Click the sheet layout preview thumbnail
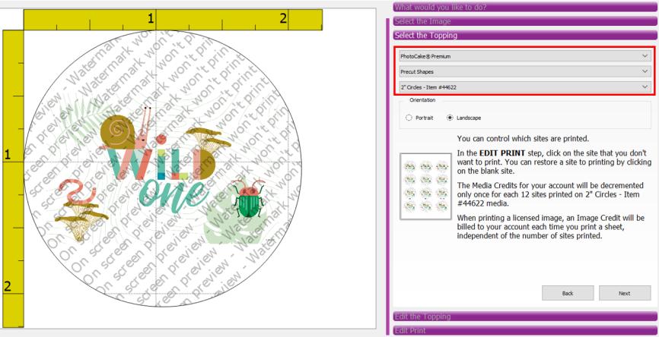This screenshot has width=659, height=337. pos(425,186)
